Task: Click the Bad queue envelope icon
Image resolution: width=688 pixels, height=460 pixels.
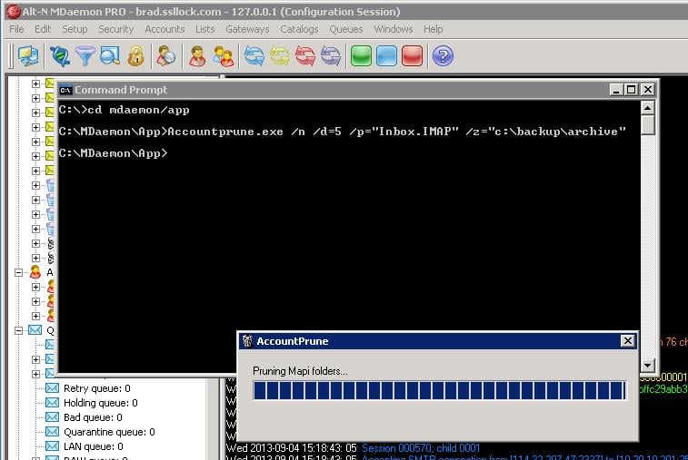Action: pos(52,417)
